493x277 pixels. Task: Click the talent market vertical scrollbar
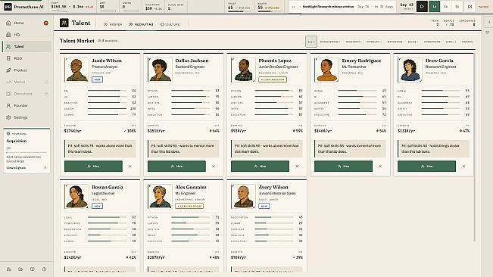pyautogui.click(x=475, y=148)
